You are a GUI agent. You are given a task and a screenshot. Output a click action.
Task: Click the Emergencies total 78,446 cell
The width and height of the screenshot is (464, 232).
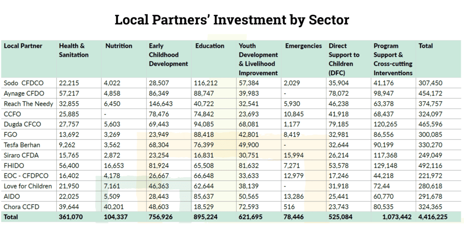[x=298, y=217]
